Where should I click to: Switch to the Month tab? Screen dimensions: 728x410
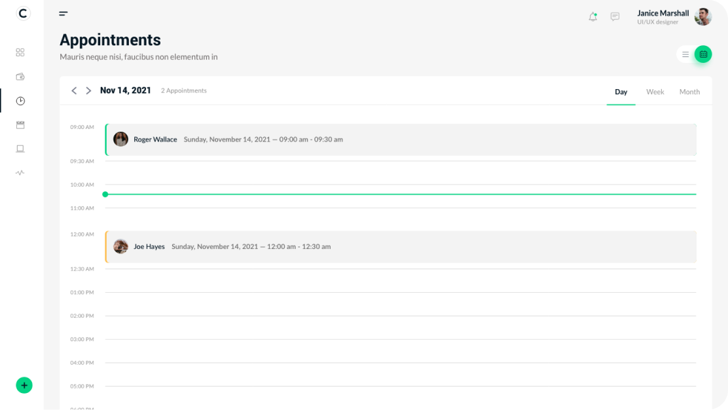coord(689,92)
